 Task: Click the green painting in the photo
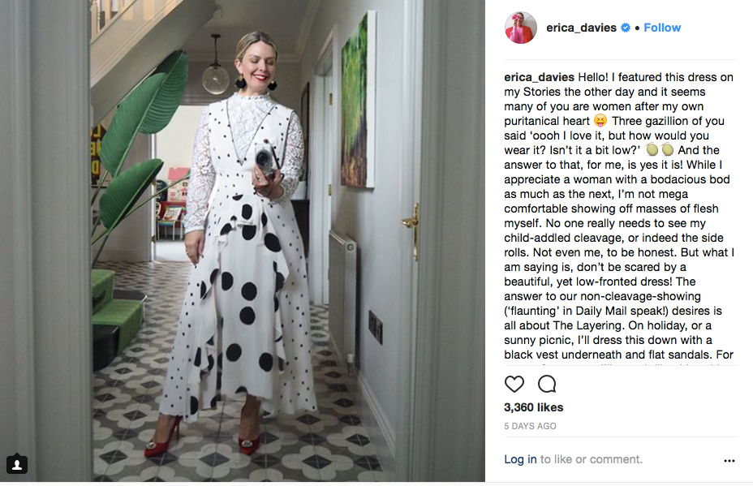358,101
